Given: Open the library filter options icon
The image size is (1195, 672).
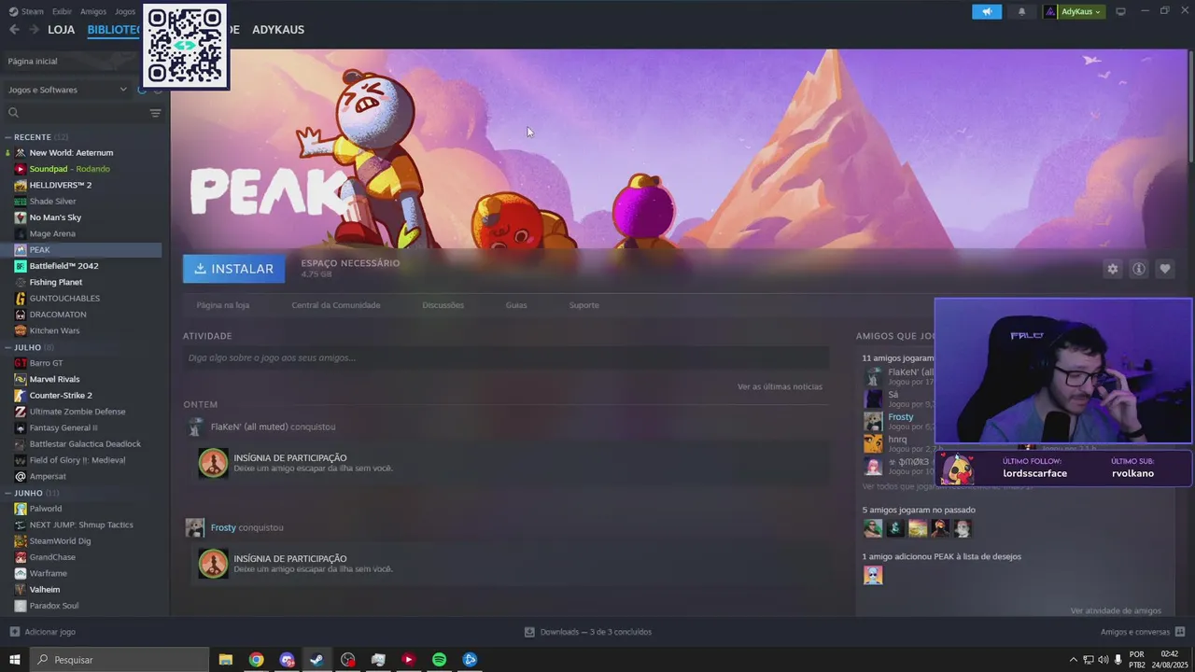Looking at the screenshot, I should (x=155, y=113).
